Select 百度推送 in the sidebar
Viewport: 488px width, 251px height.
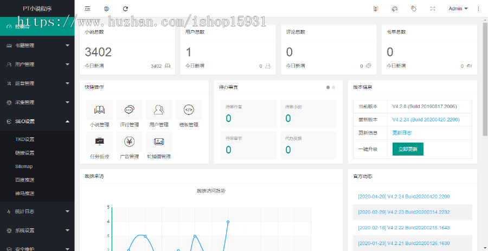click(25, 180)
